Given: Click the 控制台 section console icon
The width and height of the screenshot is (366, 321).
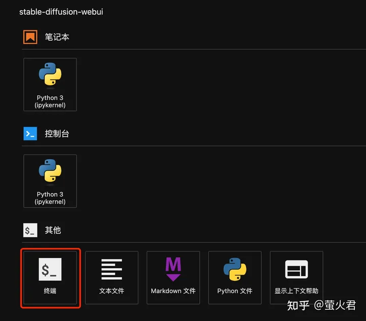Looking at the screenshot, I should [x=30, y=134].
